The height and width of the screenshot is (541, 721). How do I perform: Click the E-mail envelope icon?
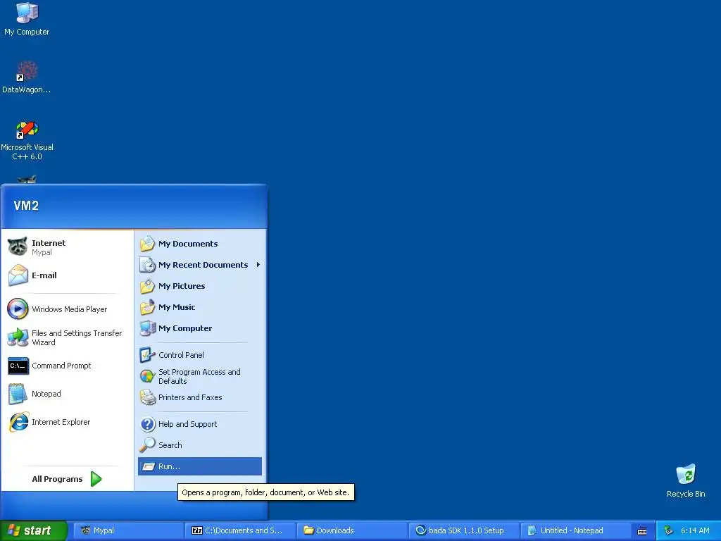coord(18,275)
